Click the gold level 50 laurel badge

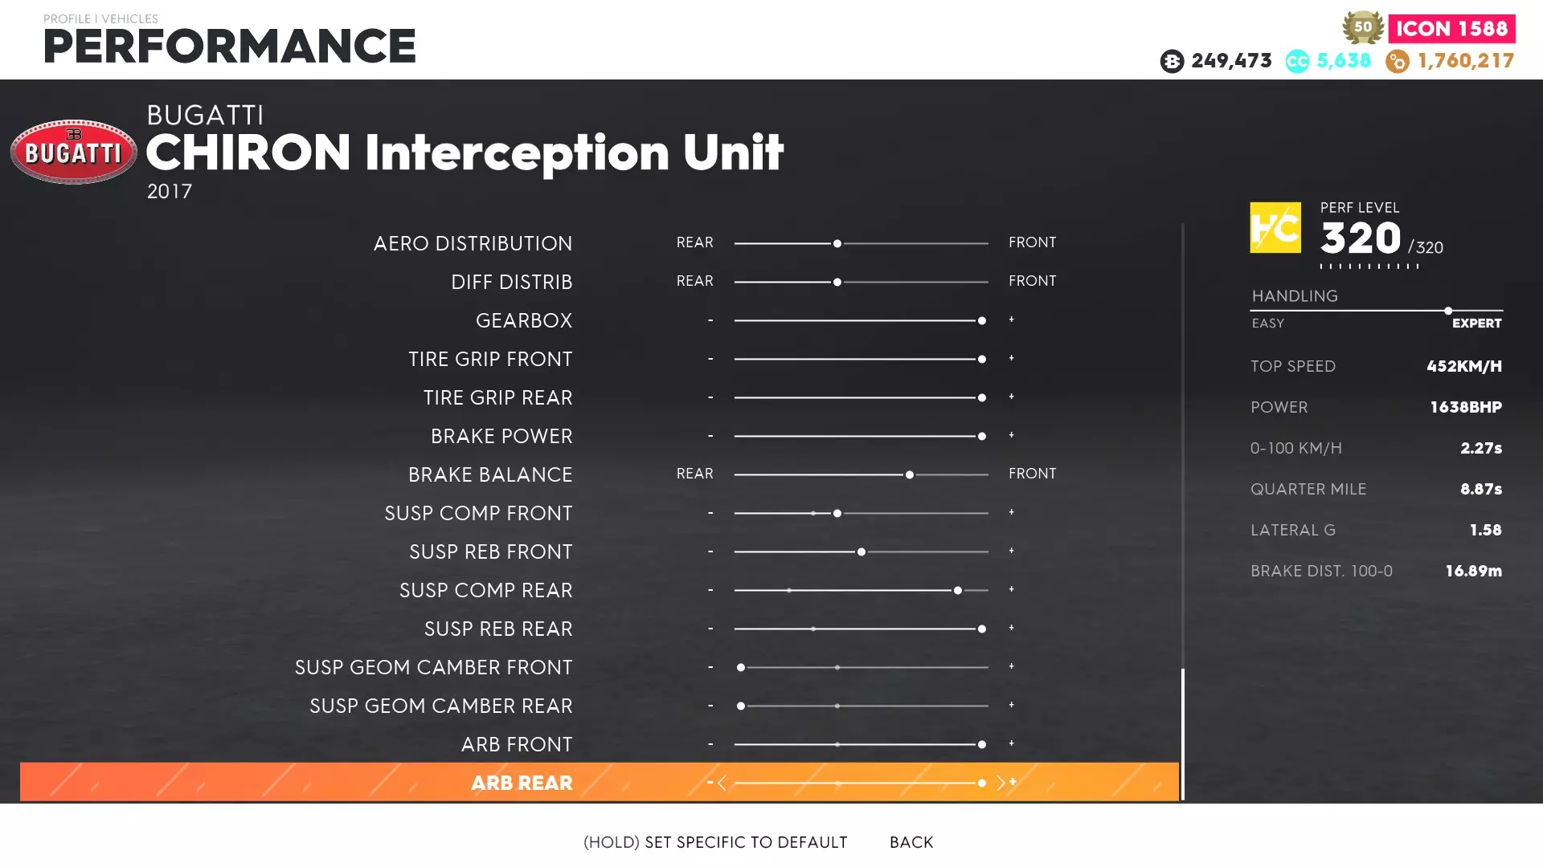coord(1362,27)
